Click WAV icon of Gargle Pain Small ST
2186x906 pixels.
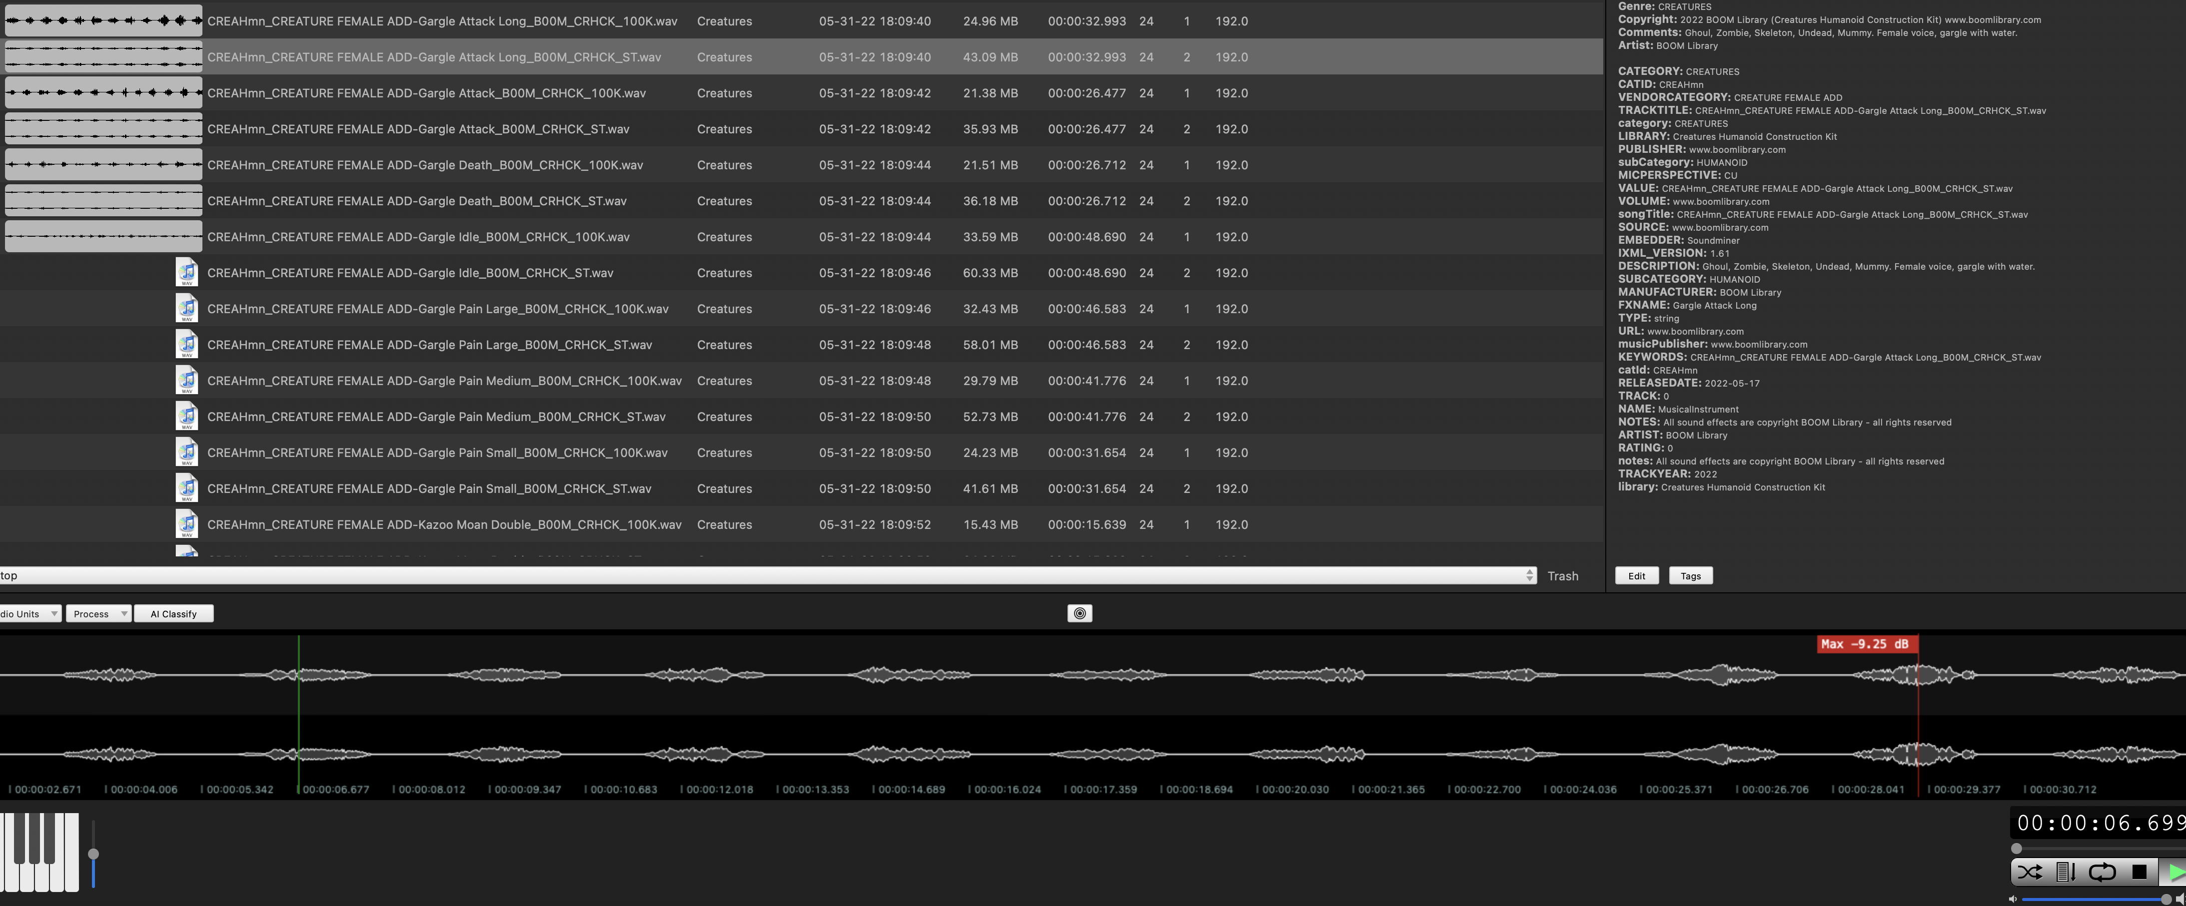[x=187, y=488]
